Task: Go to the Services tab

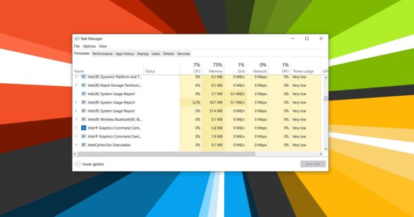Action: [183, 54]
